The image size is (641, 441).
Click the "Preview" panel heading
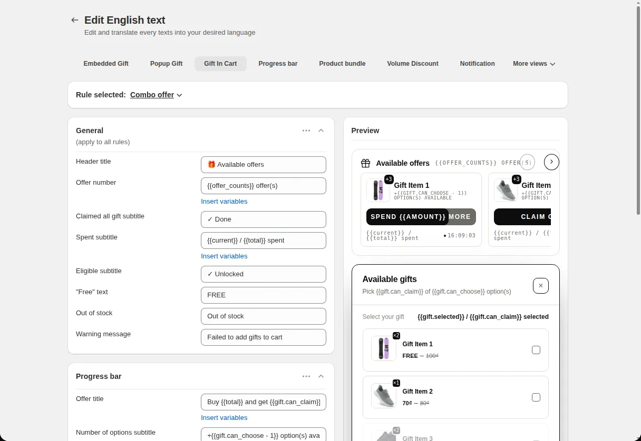point(365,131)
